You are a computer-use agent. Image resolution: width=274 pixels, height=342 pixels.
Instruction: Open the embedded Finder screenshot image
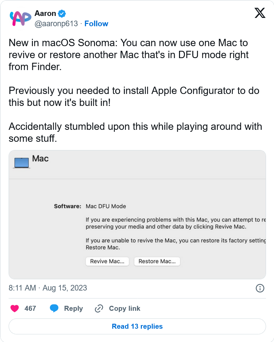137,214
